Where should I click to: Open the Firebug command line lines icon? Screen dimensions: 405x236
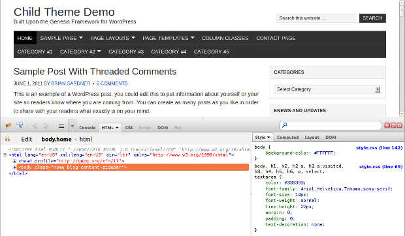point(61,126)
